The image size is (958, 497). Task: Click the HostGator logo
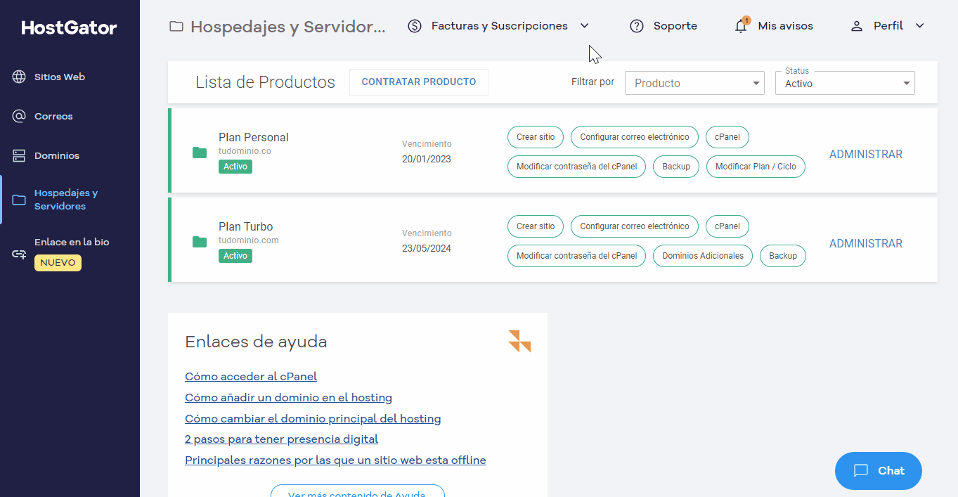click(69, 28)
